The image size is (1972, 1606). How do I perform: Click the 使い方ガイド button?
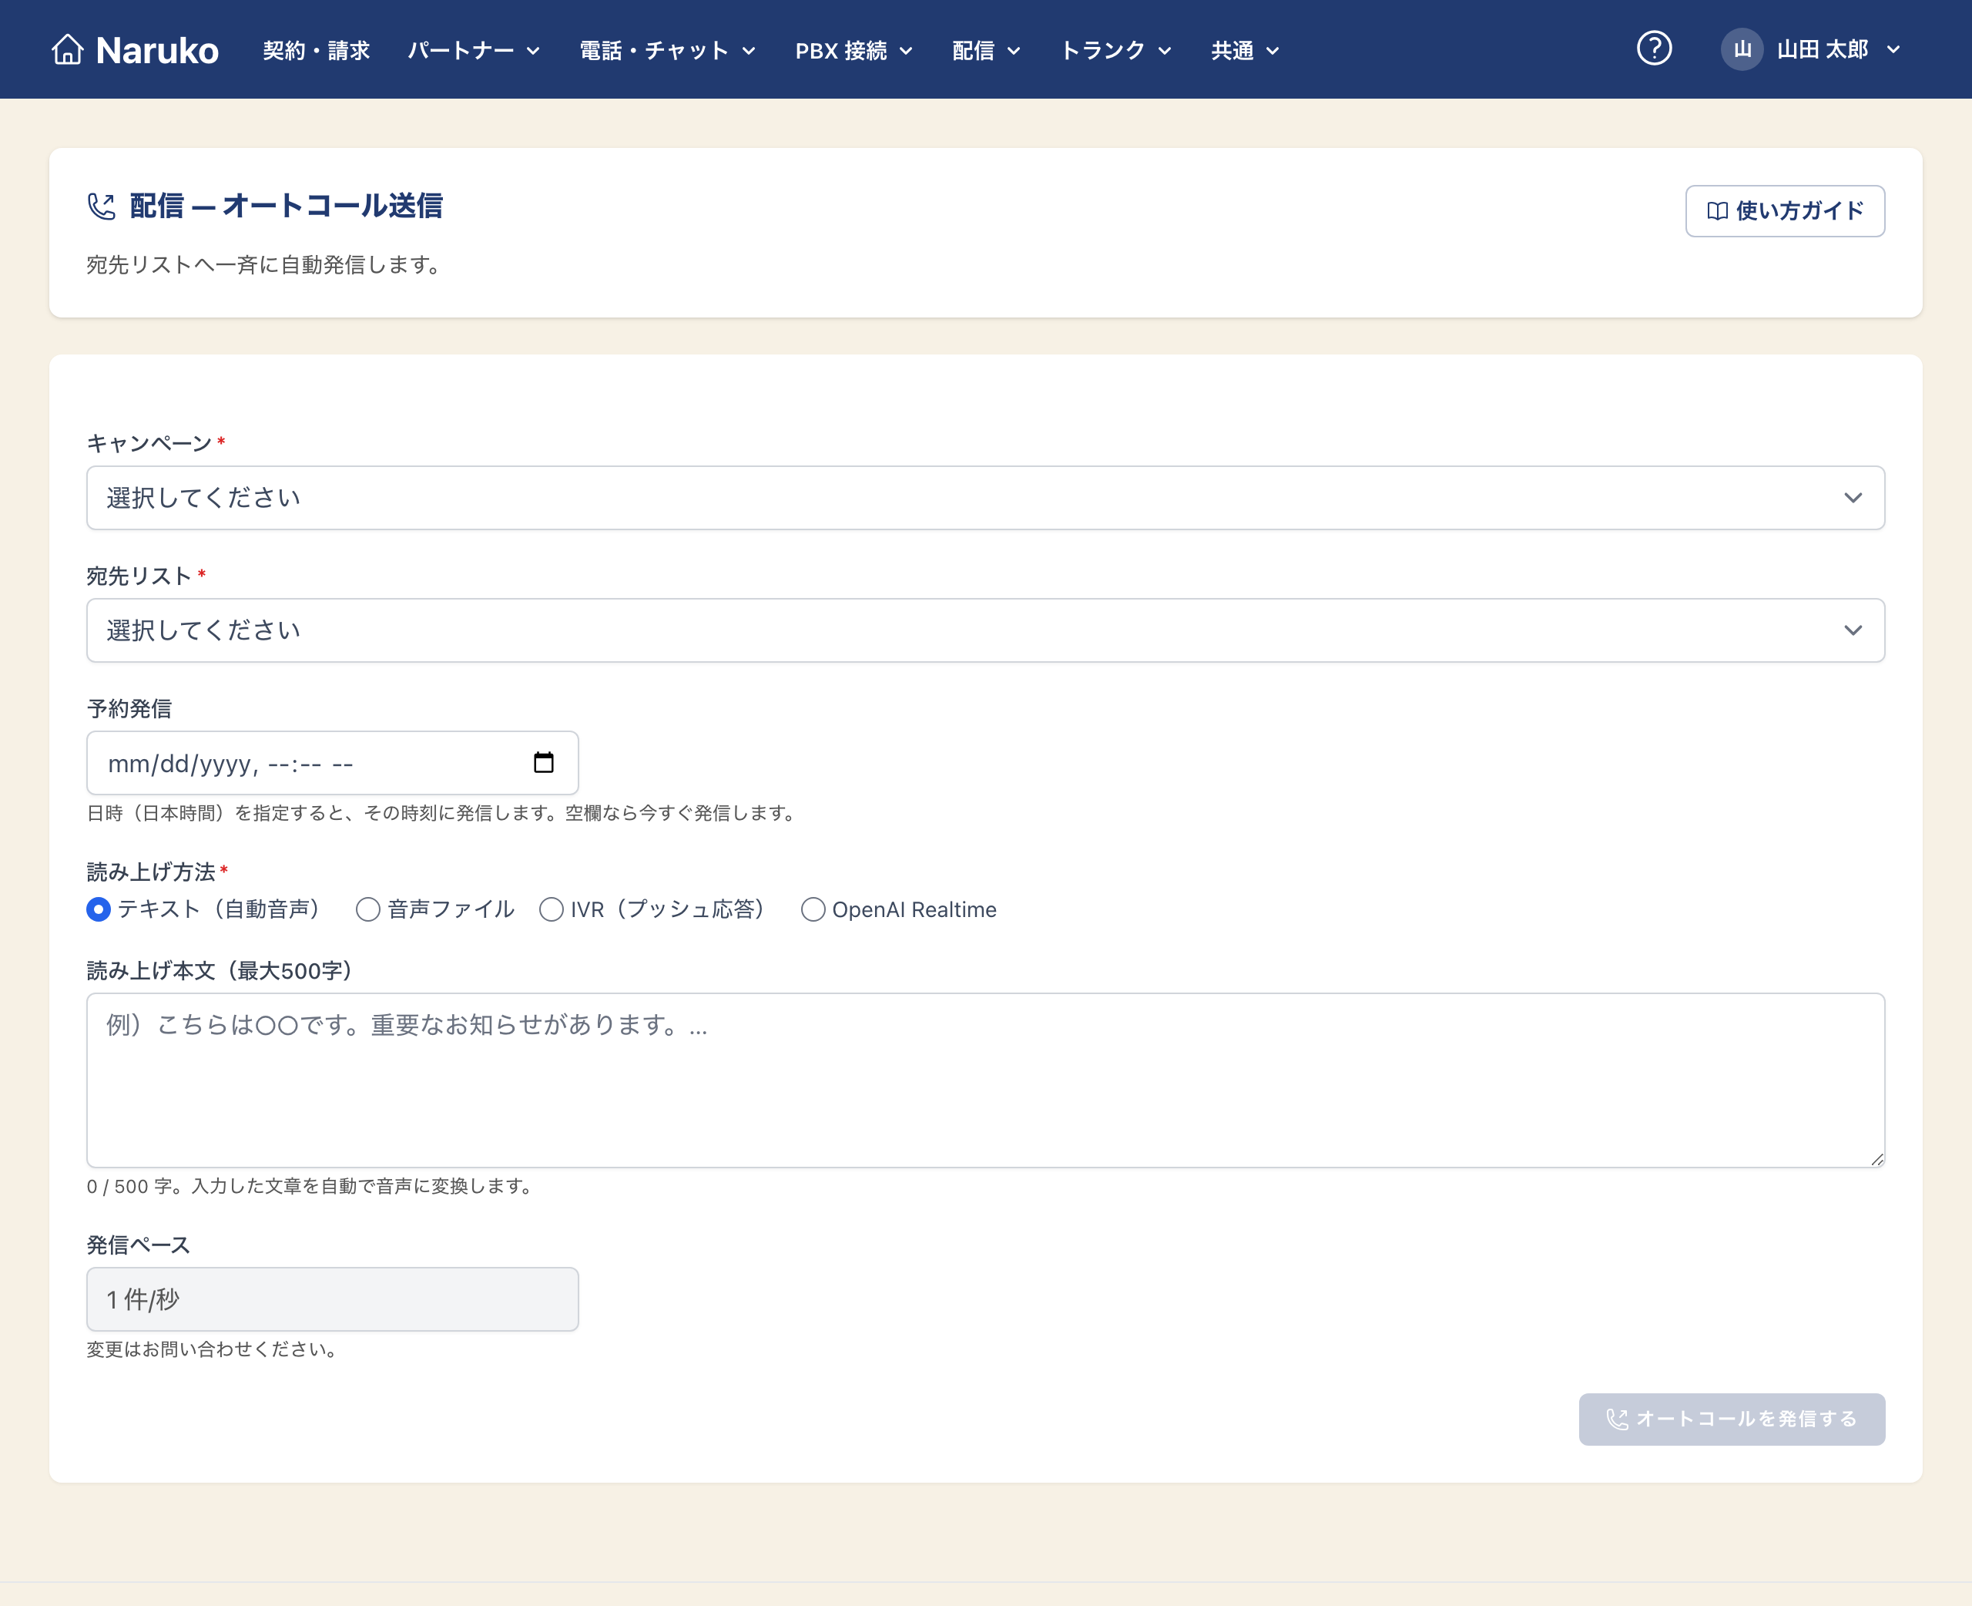point(1784,211)
